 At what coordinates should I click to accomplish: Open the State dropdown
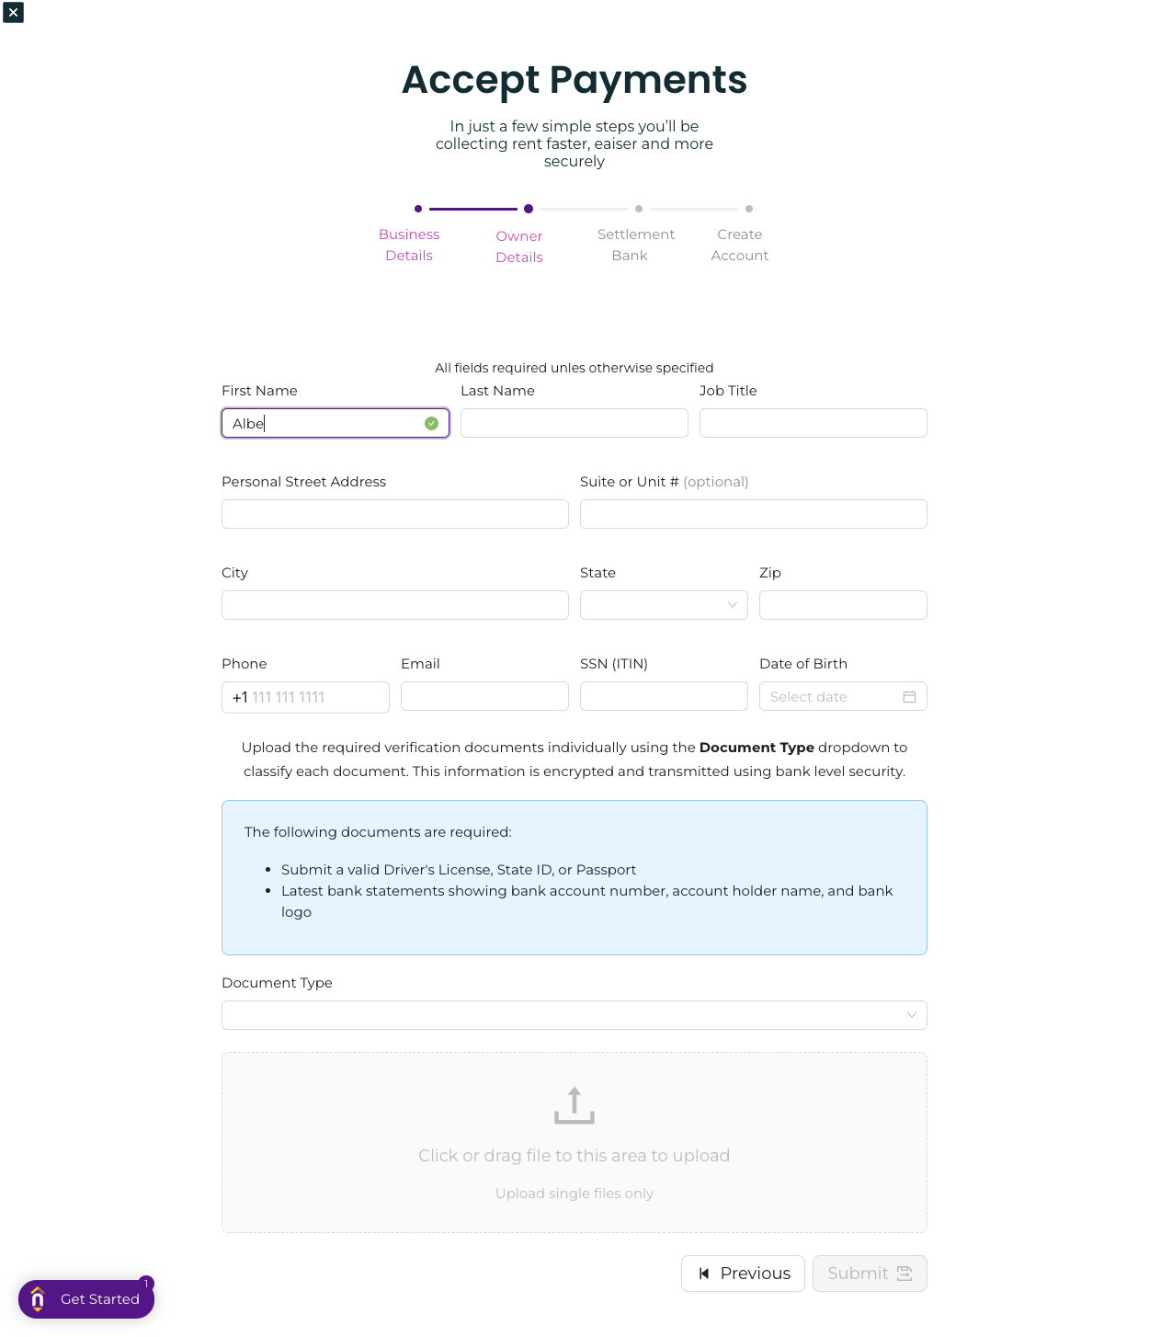(664, 605)
